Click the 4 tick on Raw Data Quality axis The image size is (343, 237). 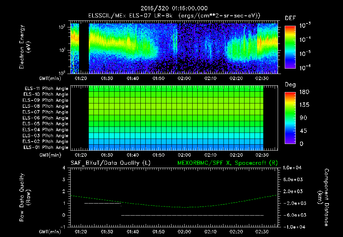pyautogui.click(x=64, y=168)
